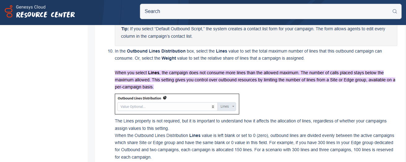406x162 pixels.
Task: Click the stepper arrows in Value Optional field
Action: click(213, 107)
